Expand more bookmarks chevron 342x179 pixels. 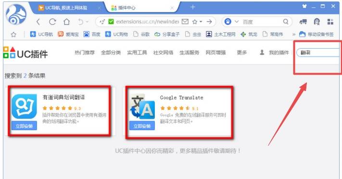tap(294, 34)
